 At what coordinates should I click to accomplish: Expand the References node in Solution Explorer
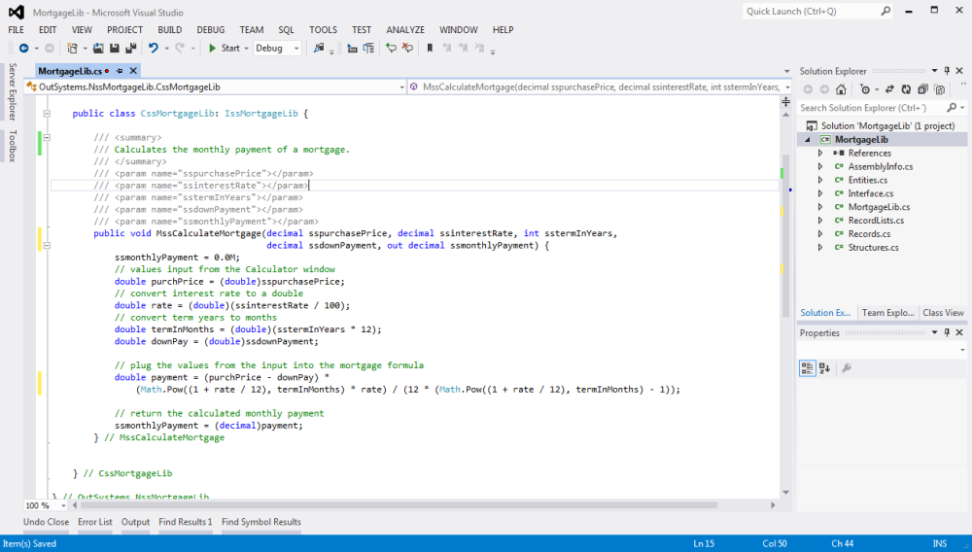coord(819,153)
